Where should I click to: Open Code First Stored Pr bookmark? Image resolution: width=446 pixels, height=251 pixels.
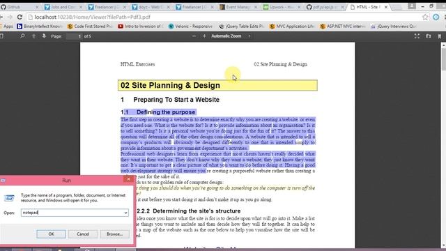[90, 26]
